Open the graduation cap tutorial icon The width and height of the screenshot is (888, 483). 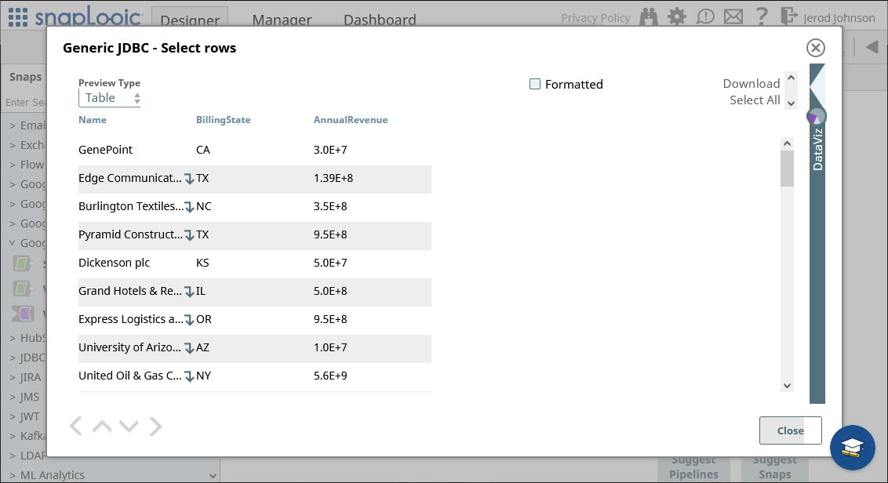pyautogui.click(x=852, y=447)
